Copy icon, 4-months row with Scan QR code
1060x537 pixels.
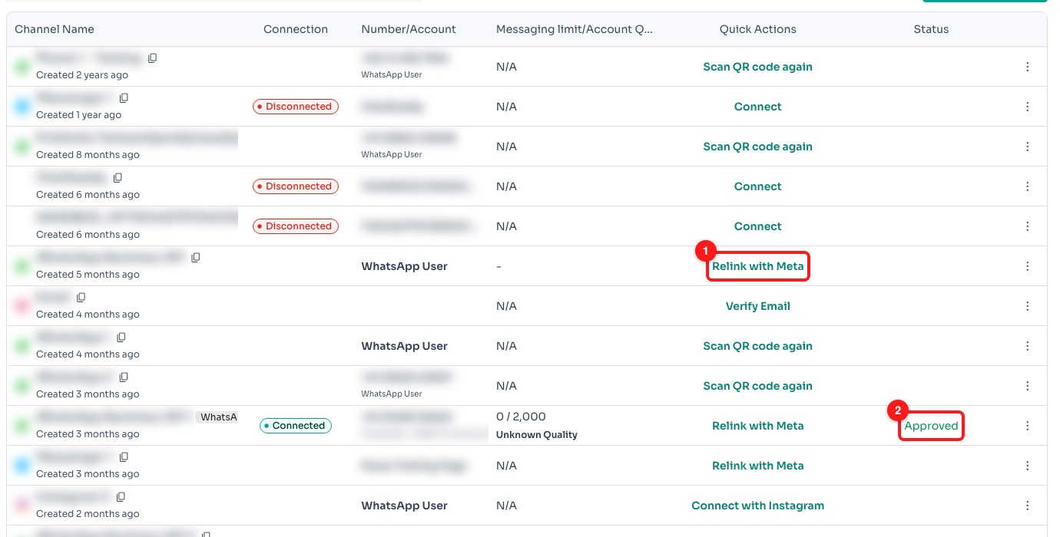pyautogui.click(x=121, y=338)
